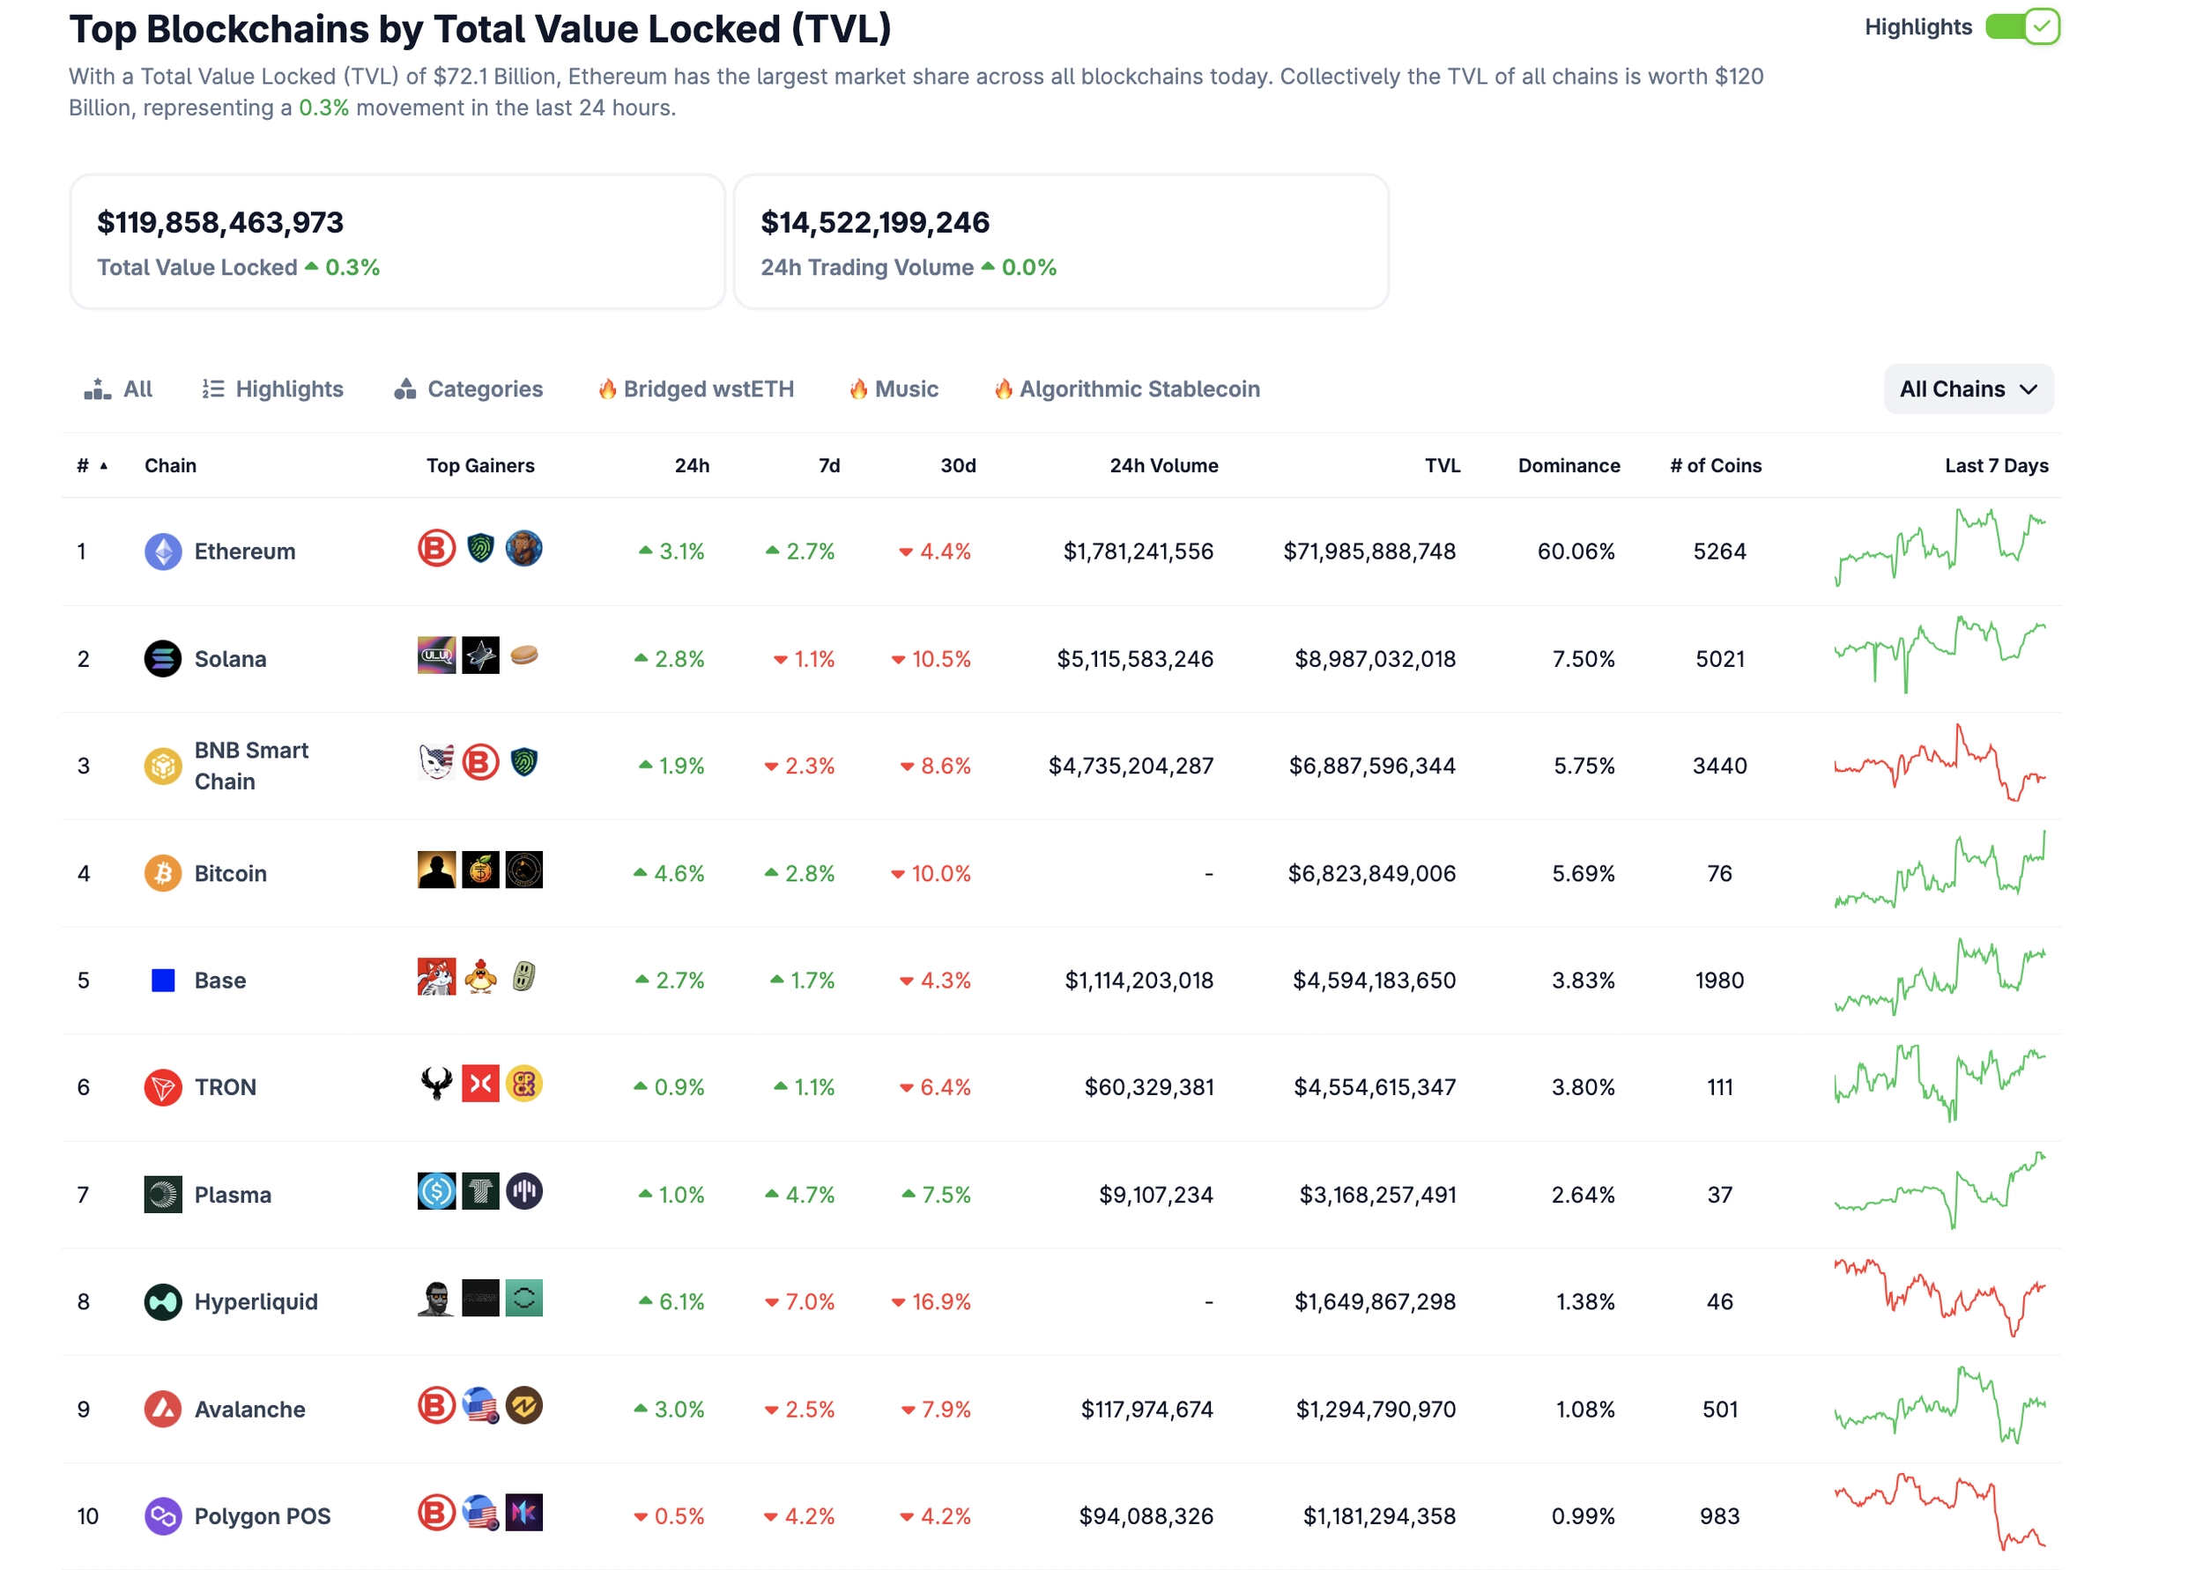The height and width of the screenshot is (1570, 2203).
Task: Open the BNB Smart Chain link
Action: click(x=251, y=766)
